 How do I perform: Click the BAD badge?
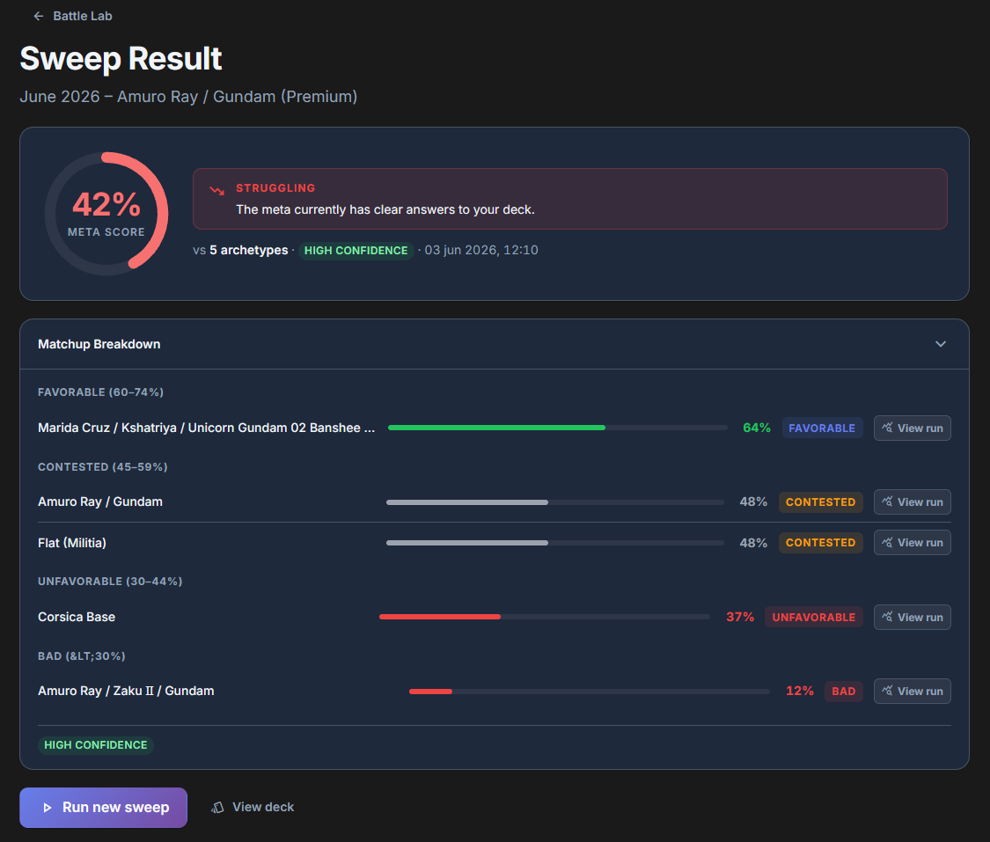pos(844,692)
